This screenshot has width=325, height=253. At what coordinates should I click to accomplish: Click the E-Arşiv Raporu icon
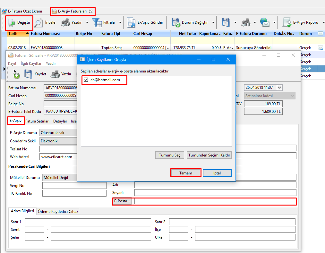tap(287, 23)
